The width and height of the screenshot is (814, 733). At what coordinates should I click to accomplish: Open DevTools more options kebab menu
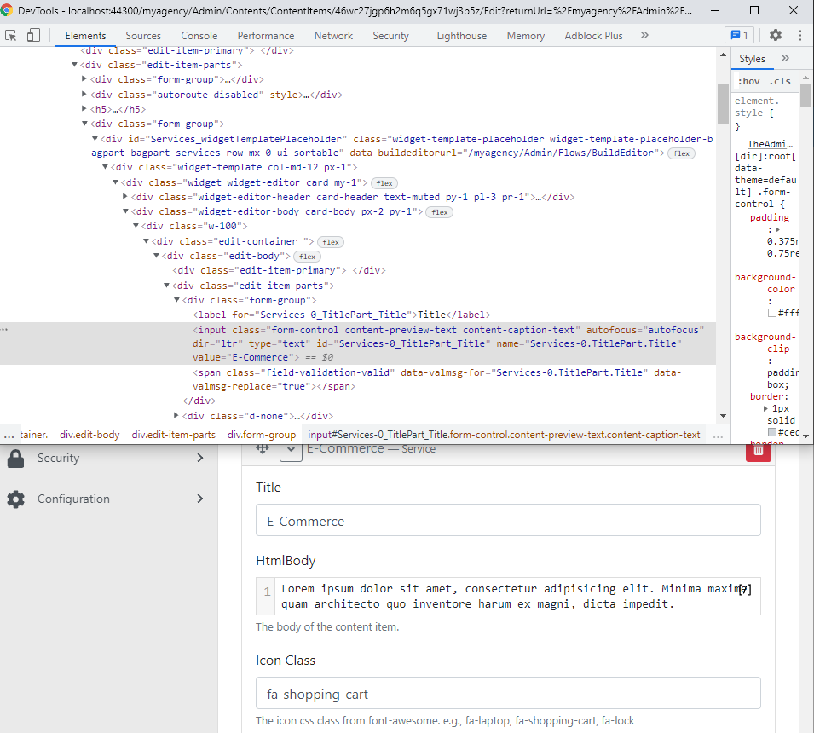[800, 35]
